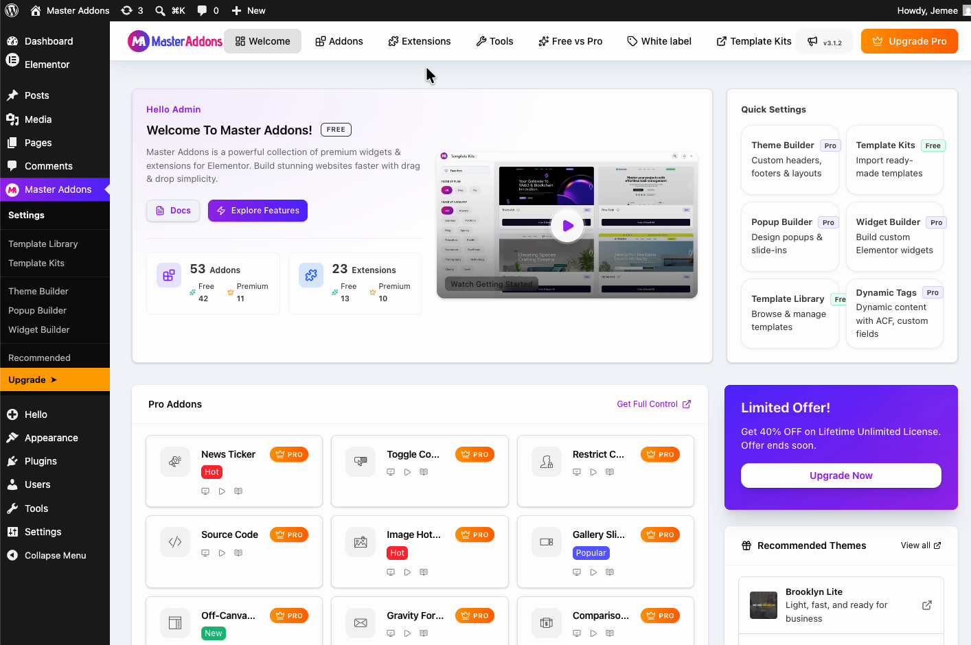Click the Master Addons site name
Screen dimensions: 971x645
(x=70, y=10)
